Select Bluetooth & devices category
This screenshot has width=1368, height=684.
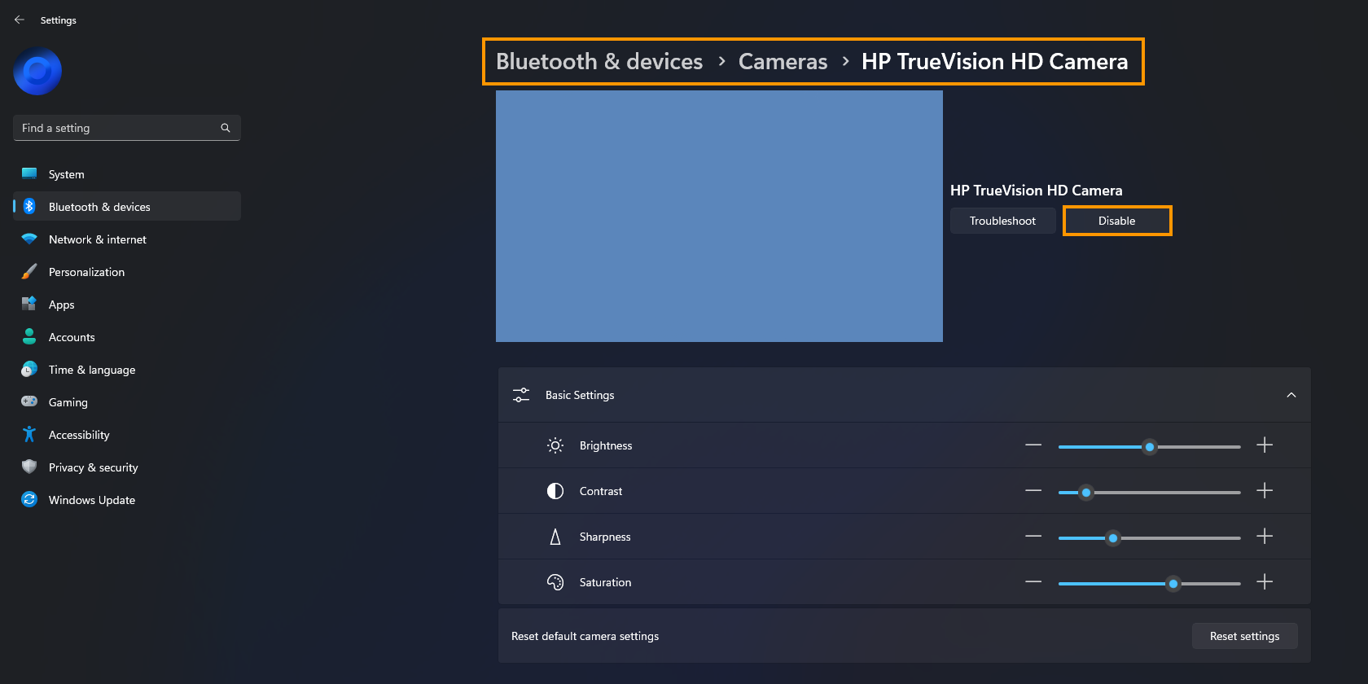point(127,207)
